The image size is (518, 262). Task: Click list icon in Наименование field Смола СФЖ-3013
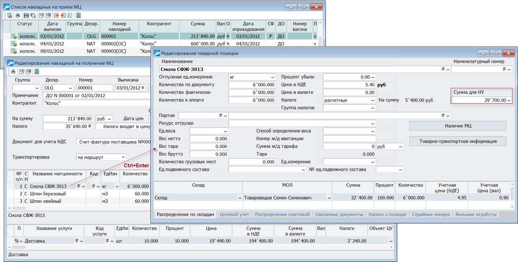tap(443, 69)
